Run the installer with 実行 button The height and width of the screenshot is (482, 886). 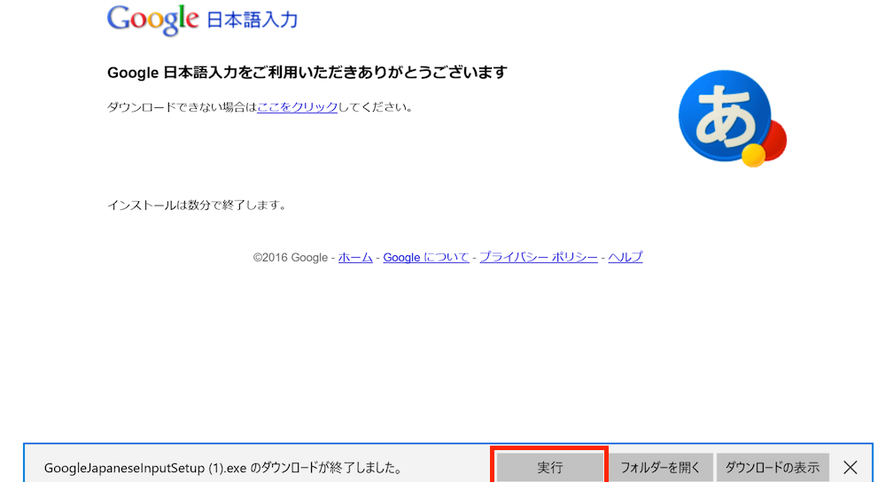pos(549,467)
